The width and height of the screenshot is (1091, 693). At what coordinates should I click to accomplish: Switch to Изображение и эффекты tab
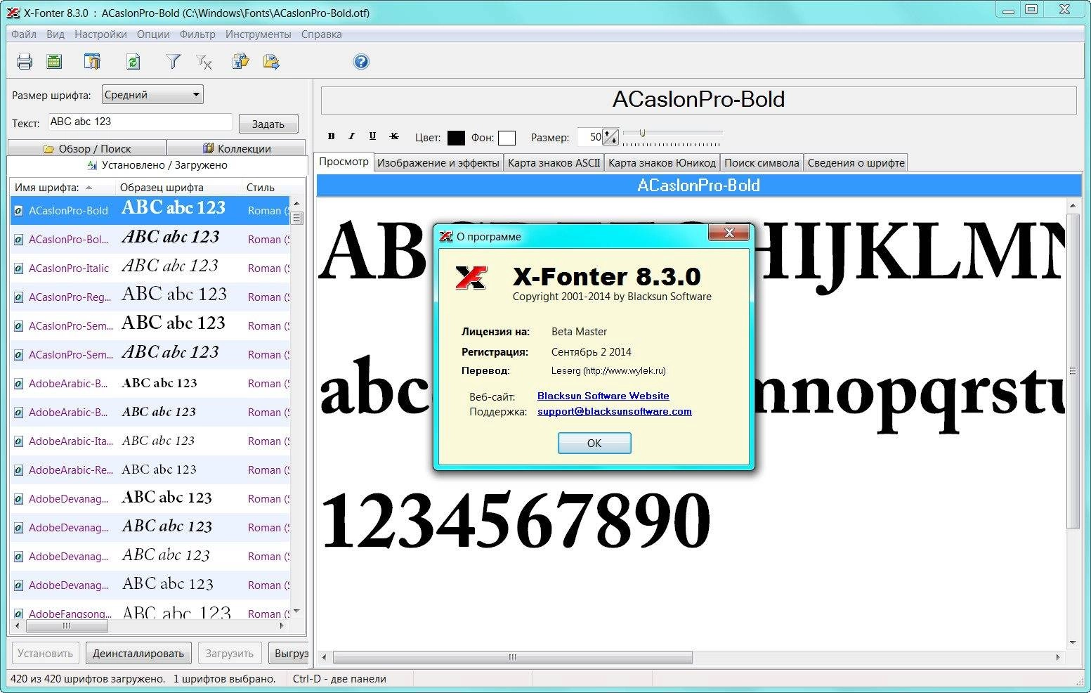tap(438, 163)
